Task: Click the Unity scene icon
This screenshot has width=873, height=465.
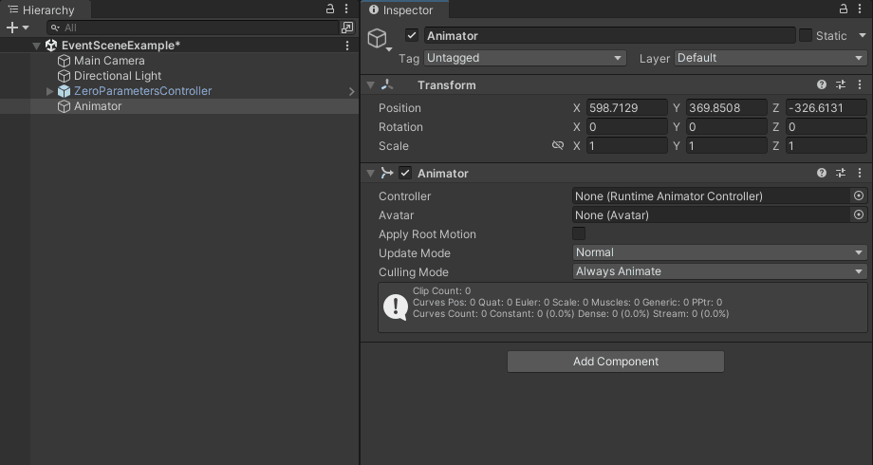Action: pos(51,46)
